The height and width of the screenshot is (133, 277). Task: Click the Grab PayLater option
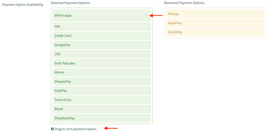pyautogui.click(x=102, y=63)
